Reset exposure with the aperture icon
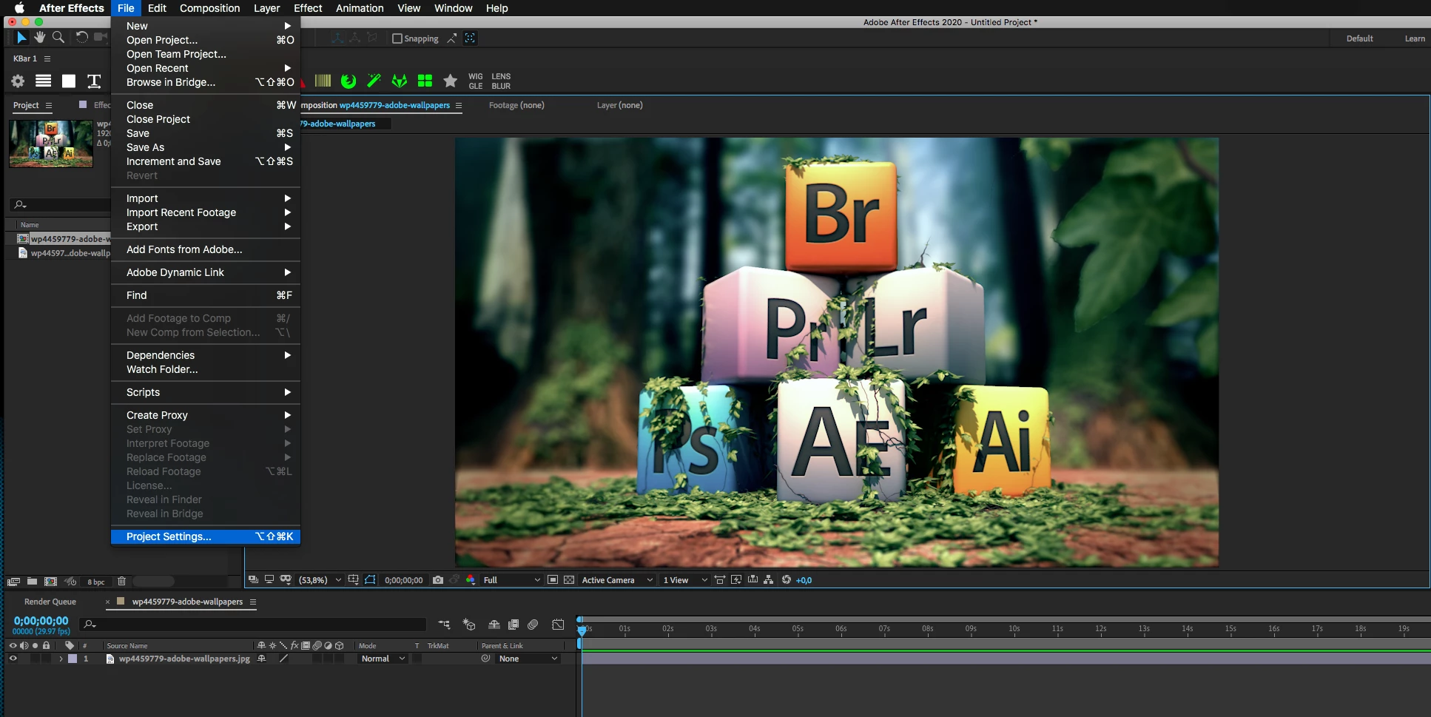The height and width of the screenshot is (717, 1431). [787, 580]
